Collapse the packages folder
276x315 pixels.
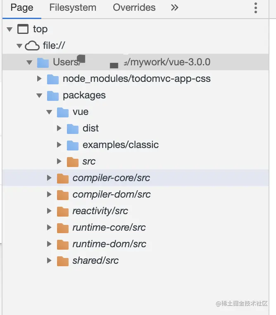tap(39, 95)
